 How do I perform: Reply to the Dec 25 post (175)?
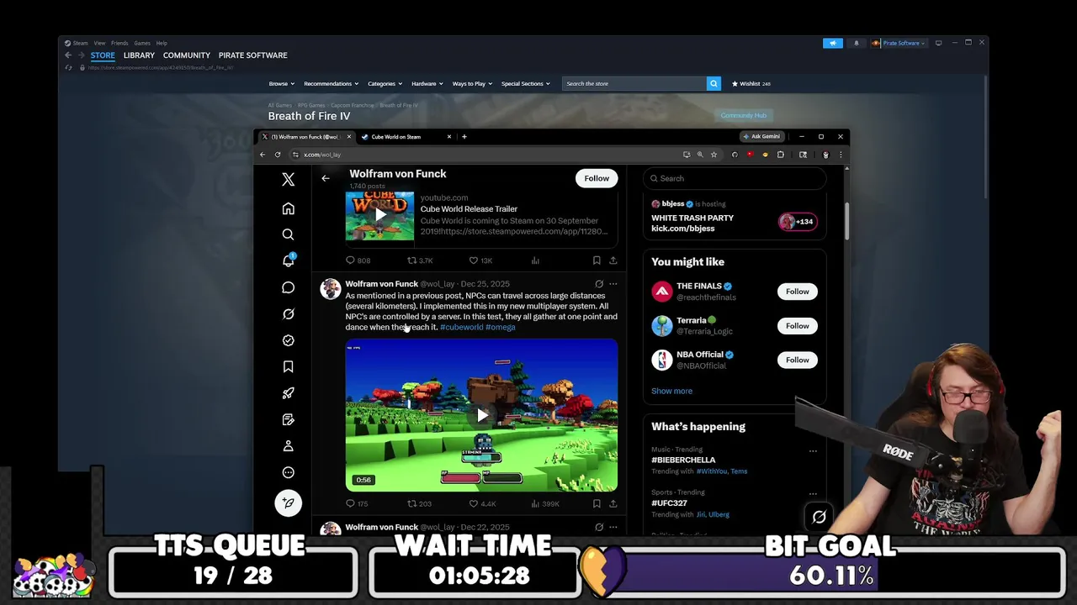coord(358,503)
